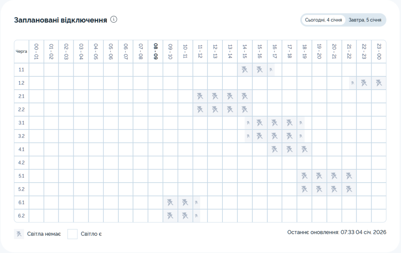
Task: Click the 23 - 00 time column header
Action: coord(379,51)
